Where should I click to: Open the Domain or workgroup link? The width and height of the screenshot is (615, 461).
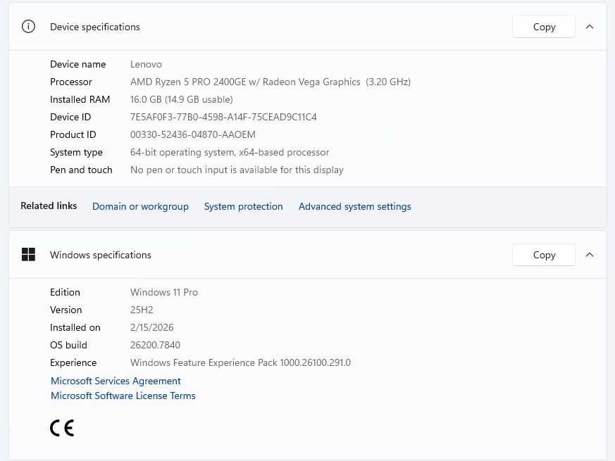[140, 206]
